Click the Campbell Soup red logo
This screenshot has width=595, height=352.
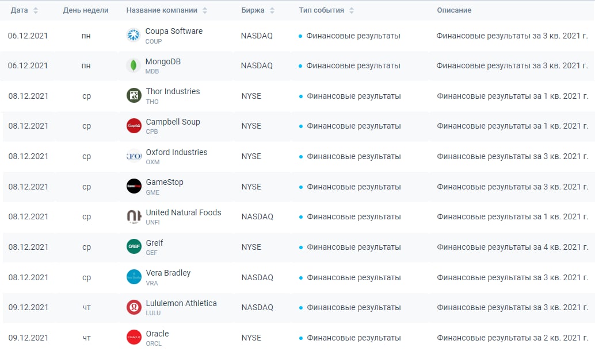pyautogui.click(x=134, y=126)
